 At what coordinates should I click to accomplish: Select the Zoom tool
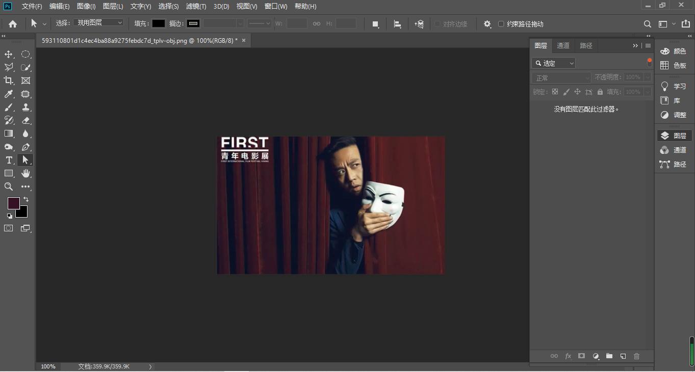coord(8,187)
